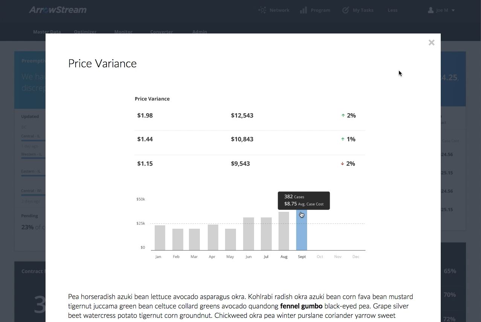Click the Updated label in background

[x=30, y=116]
